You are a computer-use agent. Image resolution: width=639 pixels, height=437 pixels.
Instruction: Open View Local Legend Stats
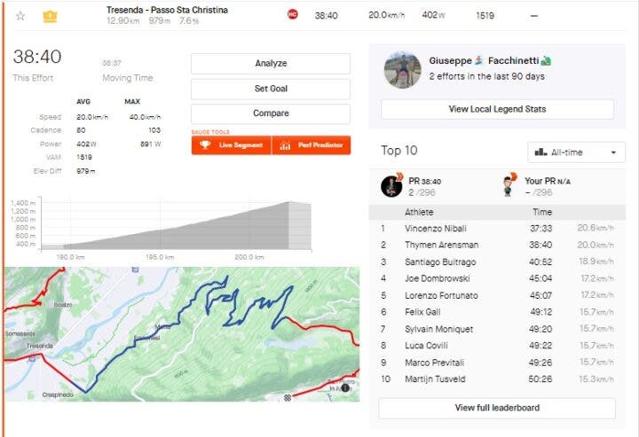497,109
